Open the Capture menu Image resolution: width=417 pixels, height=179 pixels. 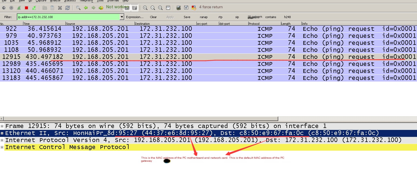click(x=41, y=1)
